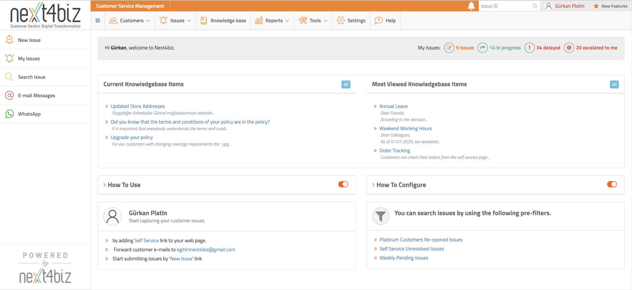Click the 'New Issue' link in instructions
Viewport: 632px width, 290px height.
tap(181, 258)
